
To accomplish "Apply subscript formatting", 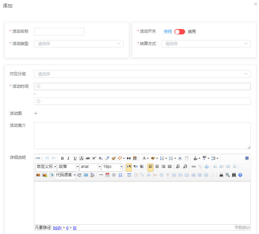I will (101, 158).
